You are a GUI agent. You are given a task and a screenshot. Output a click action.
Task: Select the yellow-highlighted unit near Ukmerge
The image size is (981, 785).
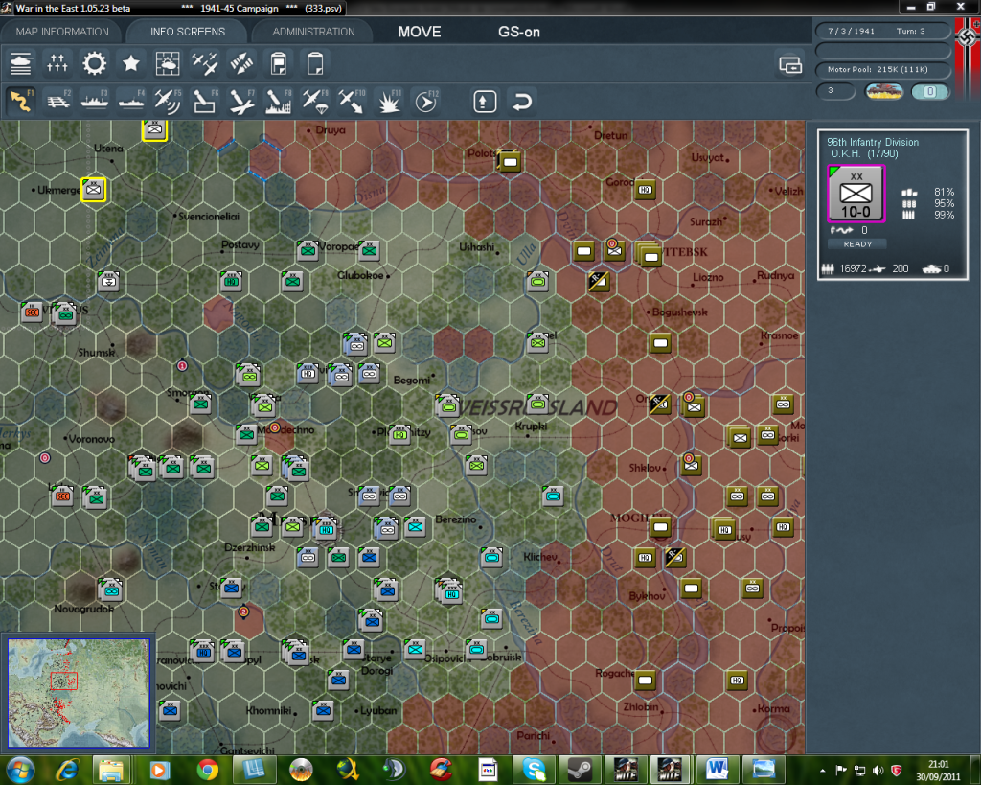(94, 189)
